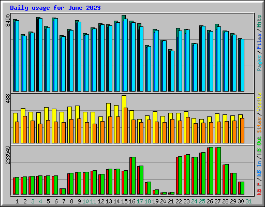Click day label 1 on the x-axis
Viewport: 265px width, 207px height.
(x=17, y=201)
